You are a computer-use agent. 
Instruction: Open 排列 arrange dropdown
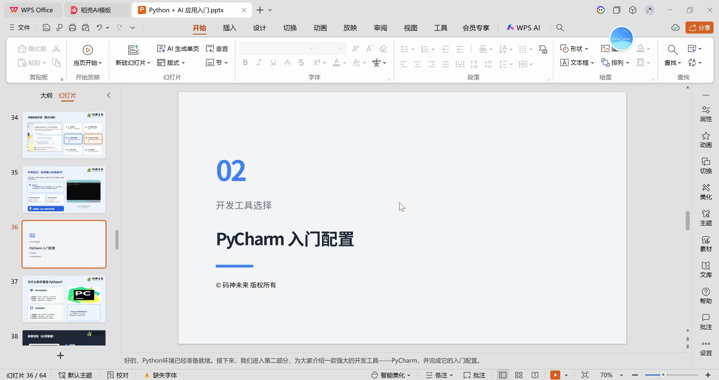coord(615,62)
